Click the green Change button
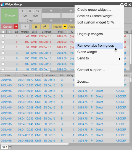This screenshot has height=152, width=132. click(10, 15)
